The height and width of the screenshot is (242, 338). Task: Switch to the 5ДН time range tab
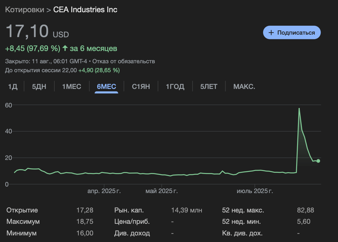pyautogui.click(x=39, y=87)
